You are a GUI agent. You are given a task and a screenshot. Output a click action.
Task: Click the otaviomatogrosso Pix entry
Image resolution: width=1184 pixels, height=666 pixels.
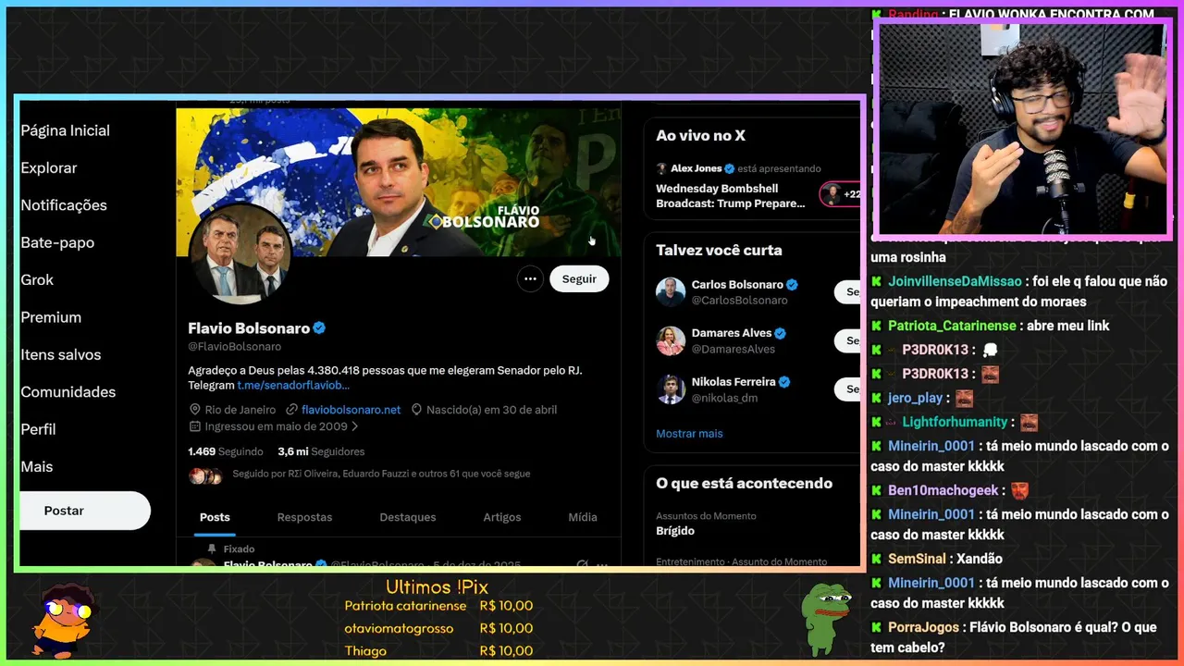(438, 628)
